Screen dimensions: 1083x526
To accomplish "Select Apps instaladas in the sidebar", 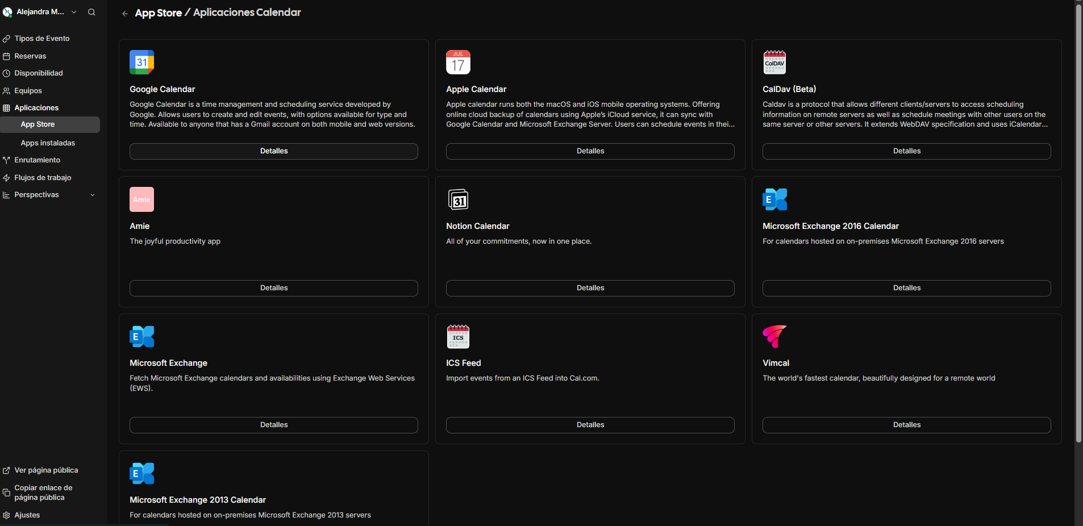I will tap(48, 143).
